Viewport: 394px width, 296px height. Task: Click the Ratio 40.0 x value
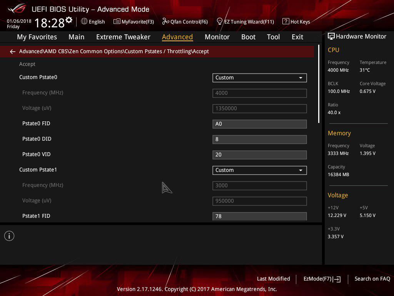click(334, 113)
